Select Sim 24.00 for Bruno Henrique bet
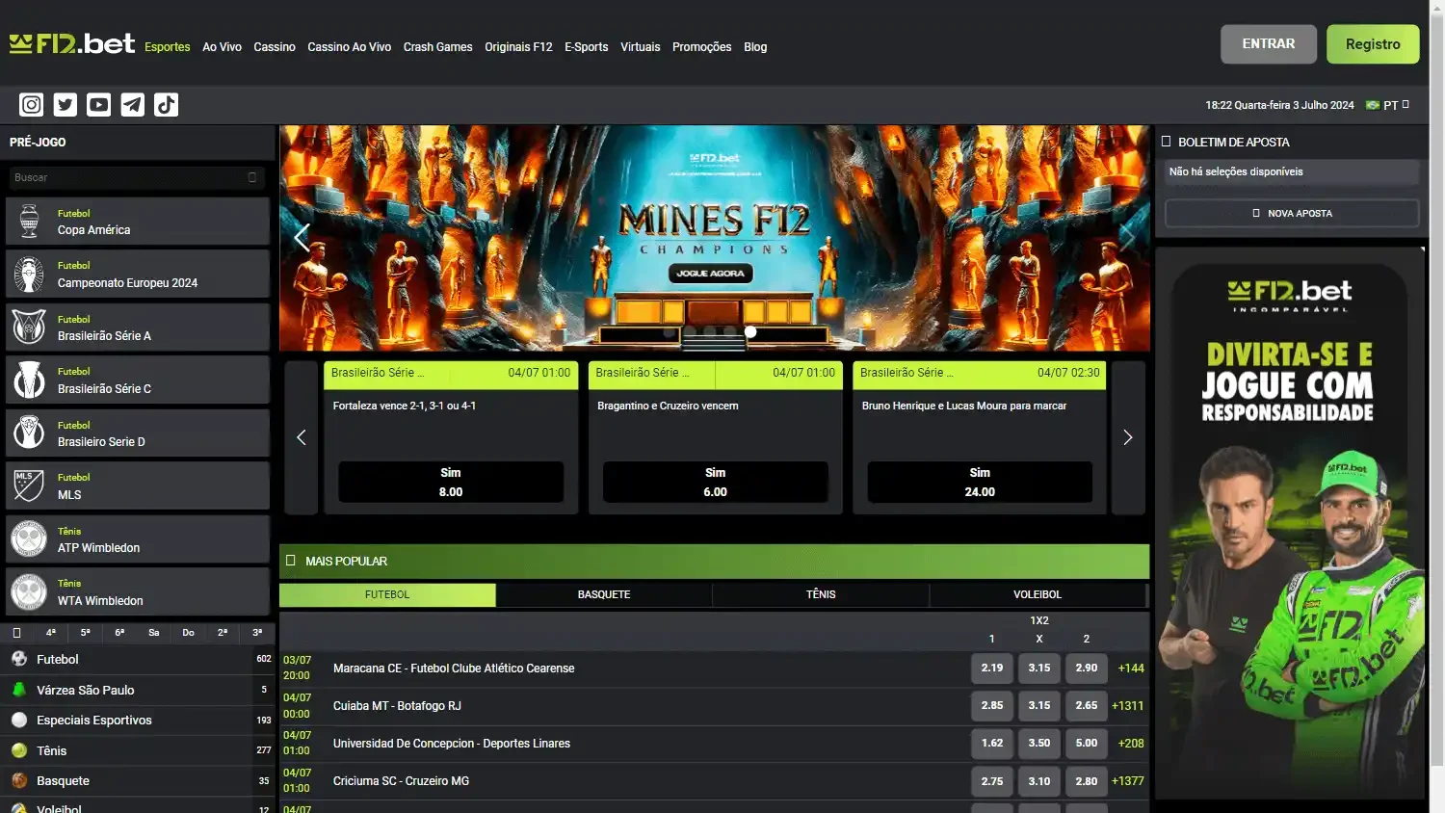This screenshot has height=813, width=1445. pyautogui.click(x=980, y=482)
